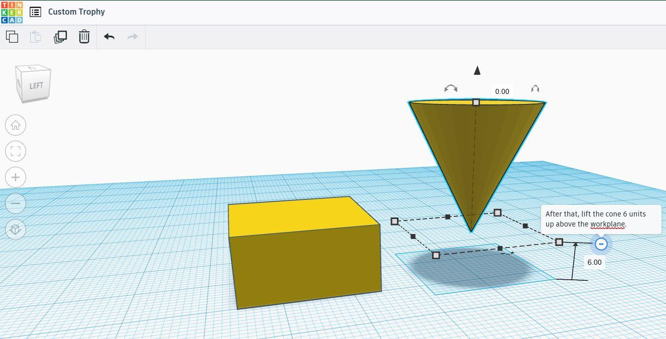Select the yellow box shape

point(301,251)
